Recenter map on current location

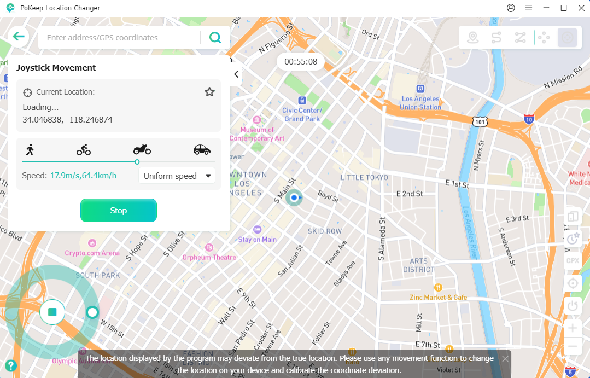[x=573, y=283]
